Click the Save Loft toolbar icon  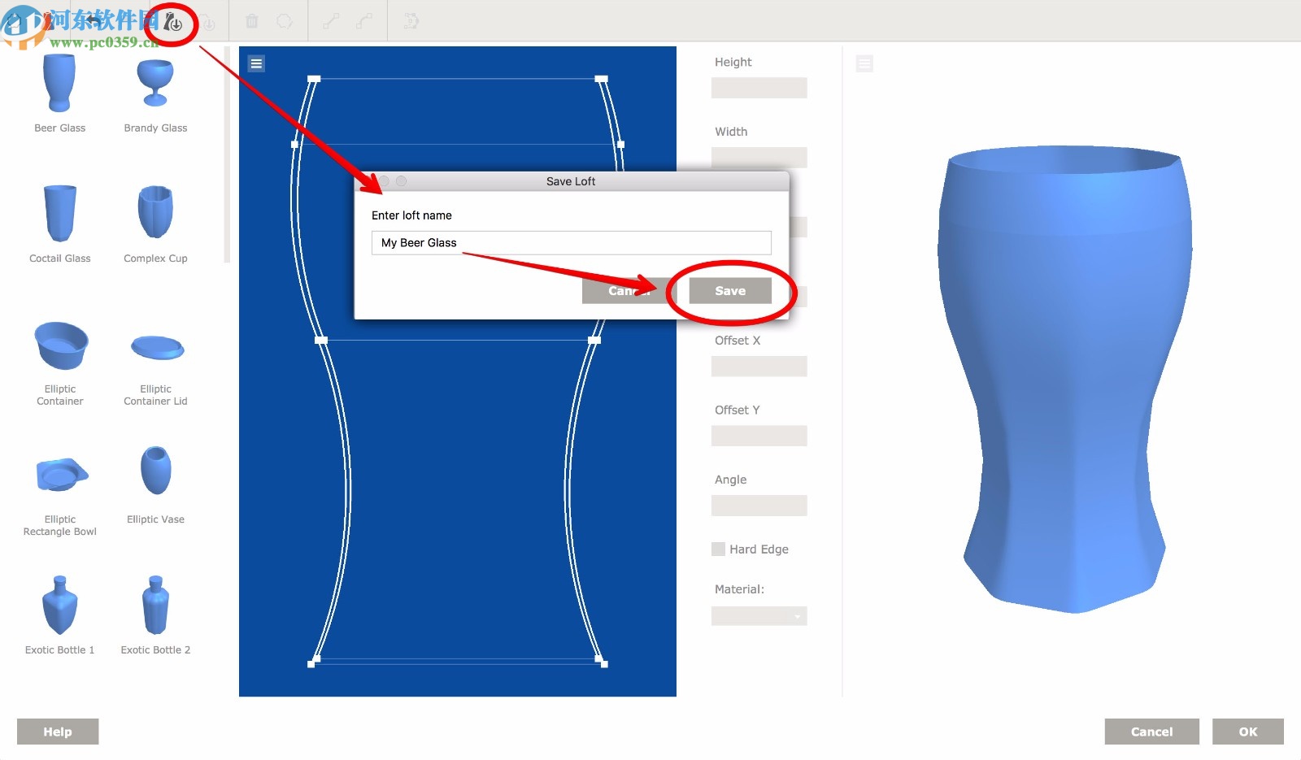pyautogui.click(x=172, y=22)
